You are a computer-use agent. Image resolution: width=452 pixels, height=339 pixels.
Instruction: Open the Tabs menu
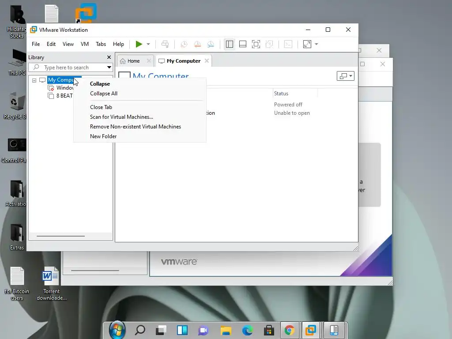101,44
